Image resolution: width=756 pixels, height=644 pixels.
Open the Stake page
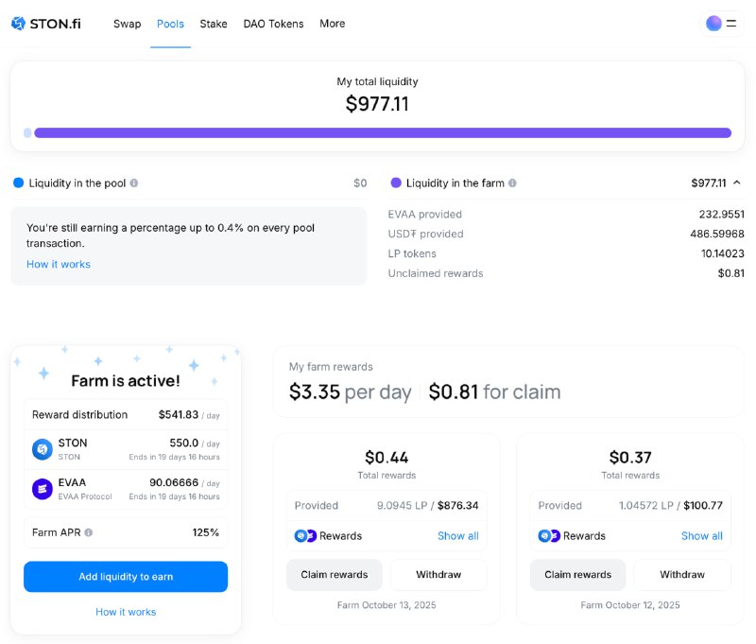click(x=214, y=24)
